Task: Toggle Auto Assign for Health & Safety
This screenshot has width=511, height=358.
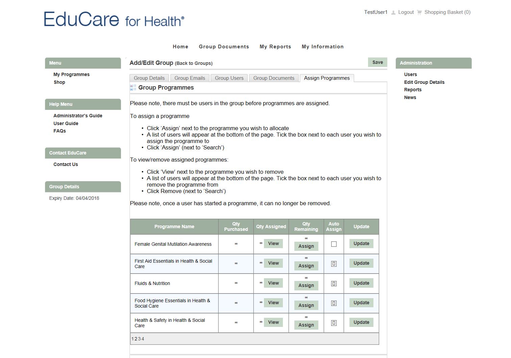Action: click(334, 323)
